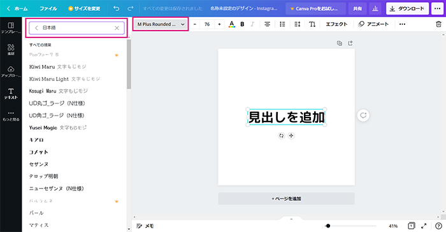The height and width of the screenshot is (232, 446).
Task: Click the add page (ページを追加) button
Action: click(x=287, y=198)
